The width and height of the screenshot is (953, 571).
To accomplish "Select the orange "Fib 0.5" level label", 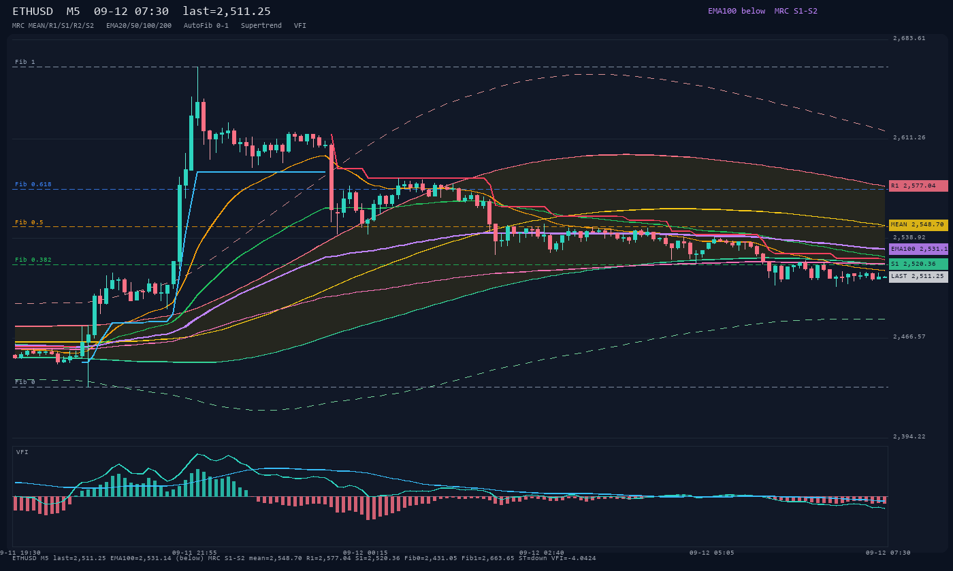I will click(x=29, y=222).
